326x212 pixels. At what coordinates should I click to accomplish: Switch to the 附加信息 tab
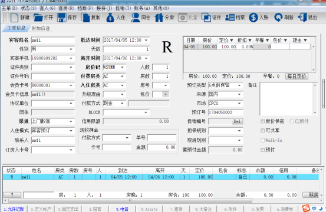click(41, 28)
